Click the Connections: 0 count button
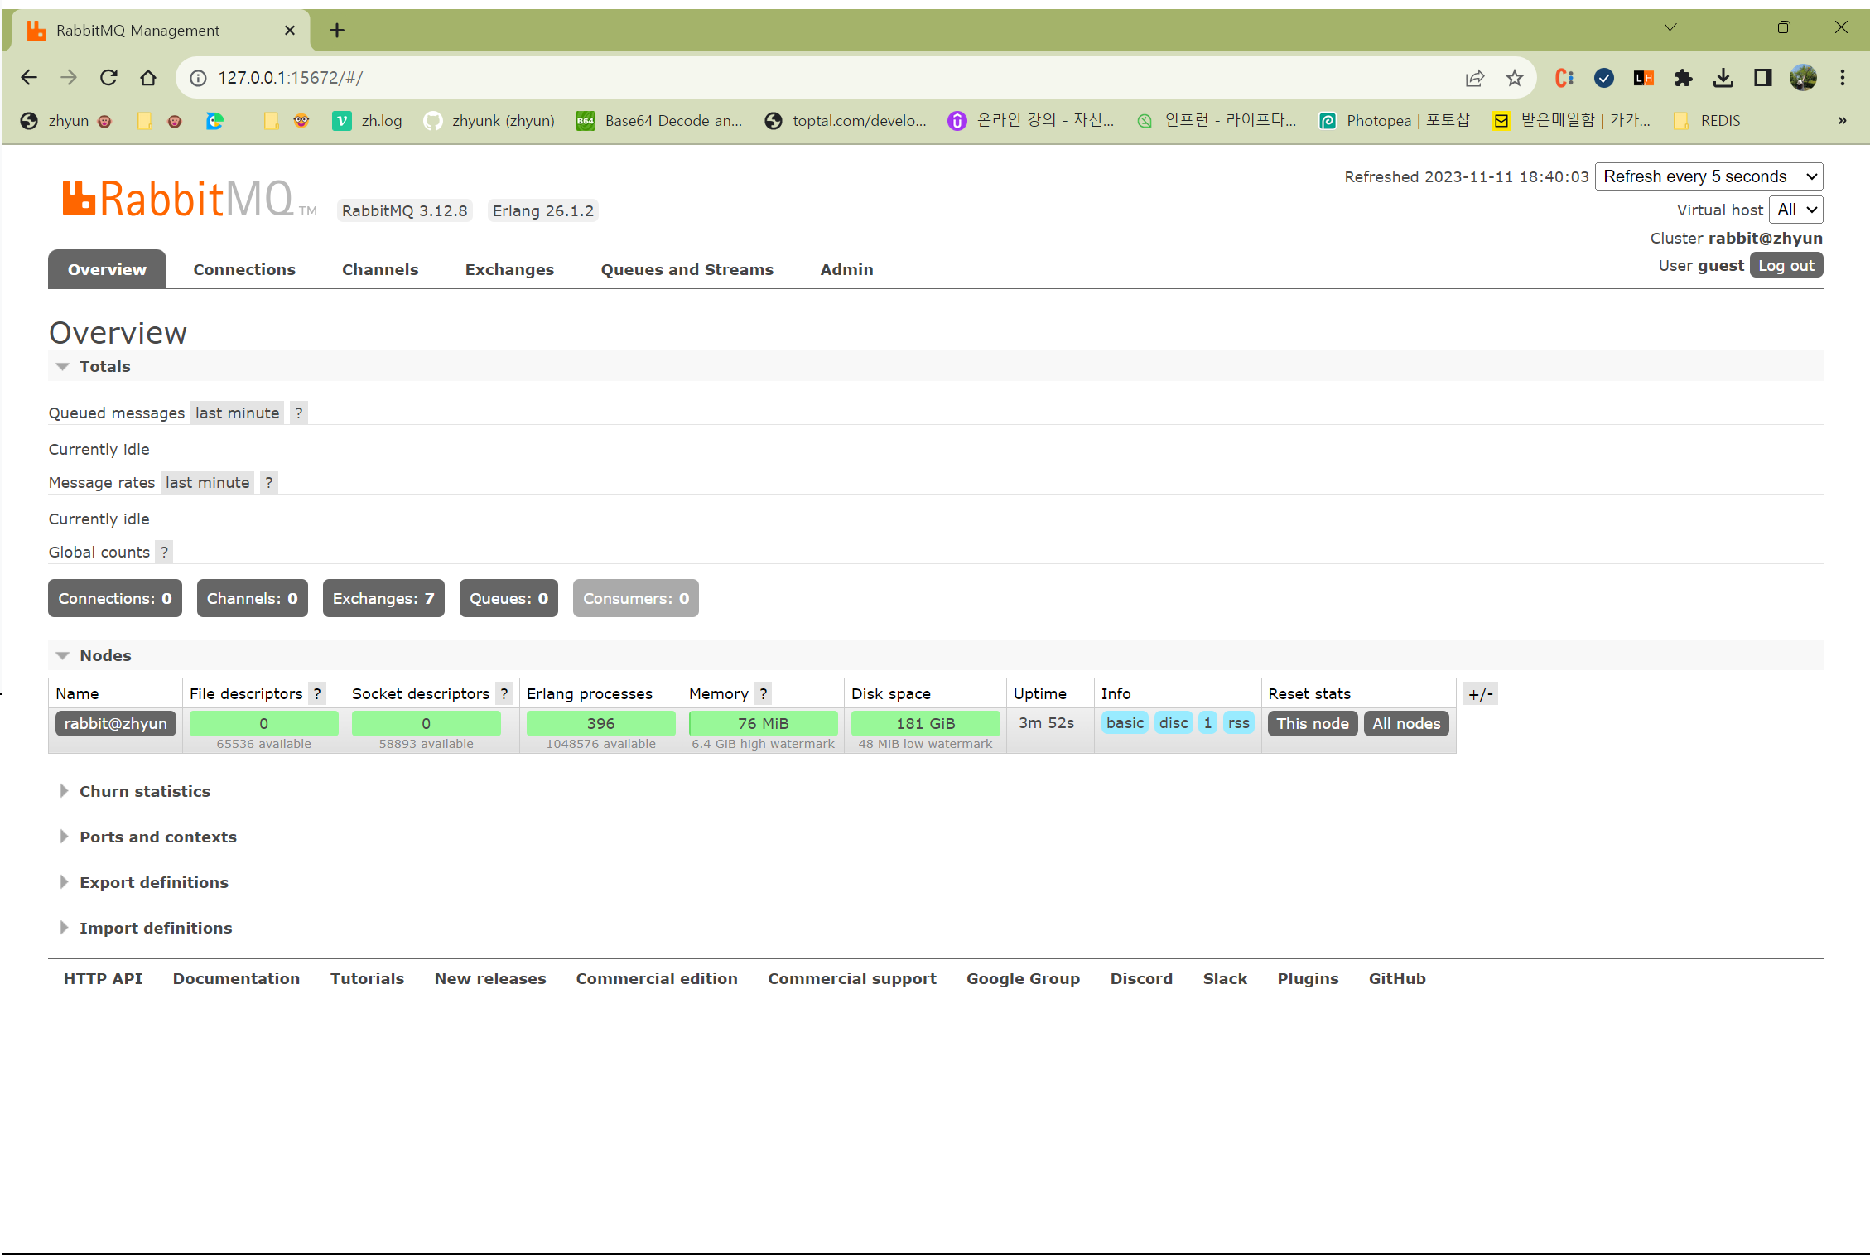1870x1255 pixels. (x=115, y=598)
